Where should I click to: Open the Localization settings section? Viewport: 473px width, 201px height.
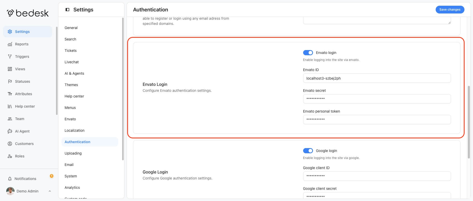point(90,130)
